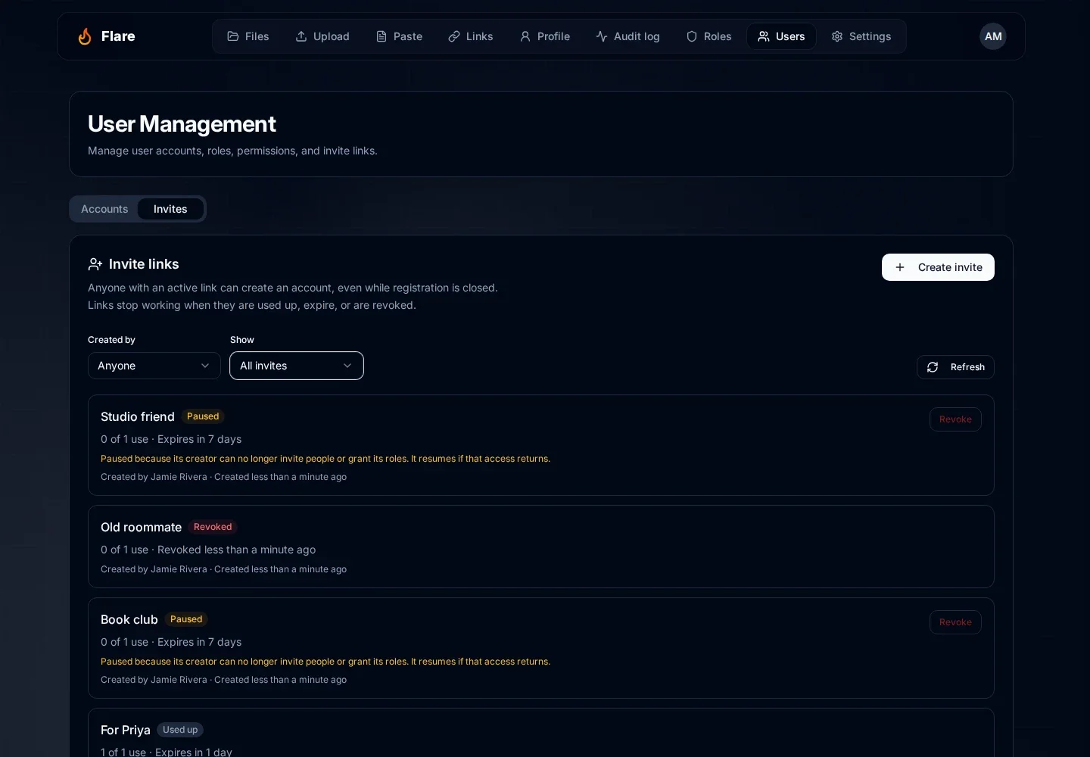Screen dimensions: 1090x757
Task: Select the Old roommate invite title
Action: (x=141, y=527)
